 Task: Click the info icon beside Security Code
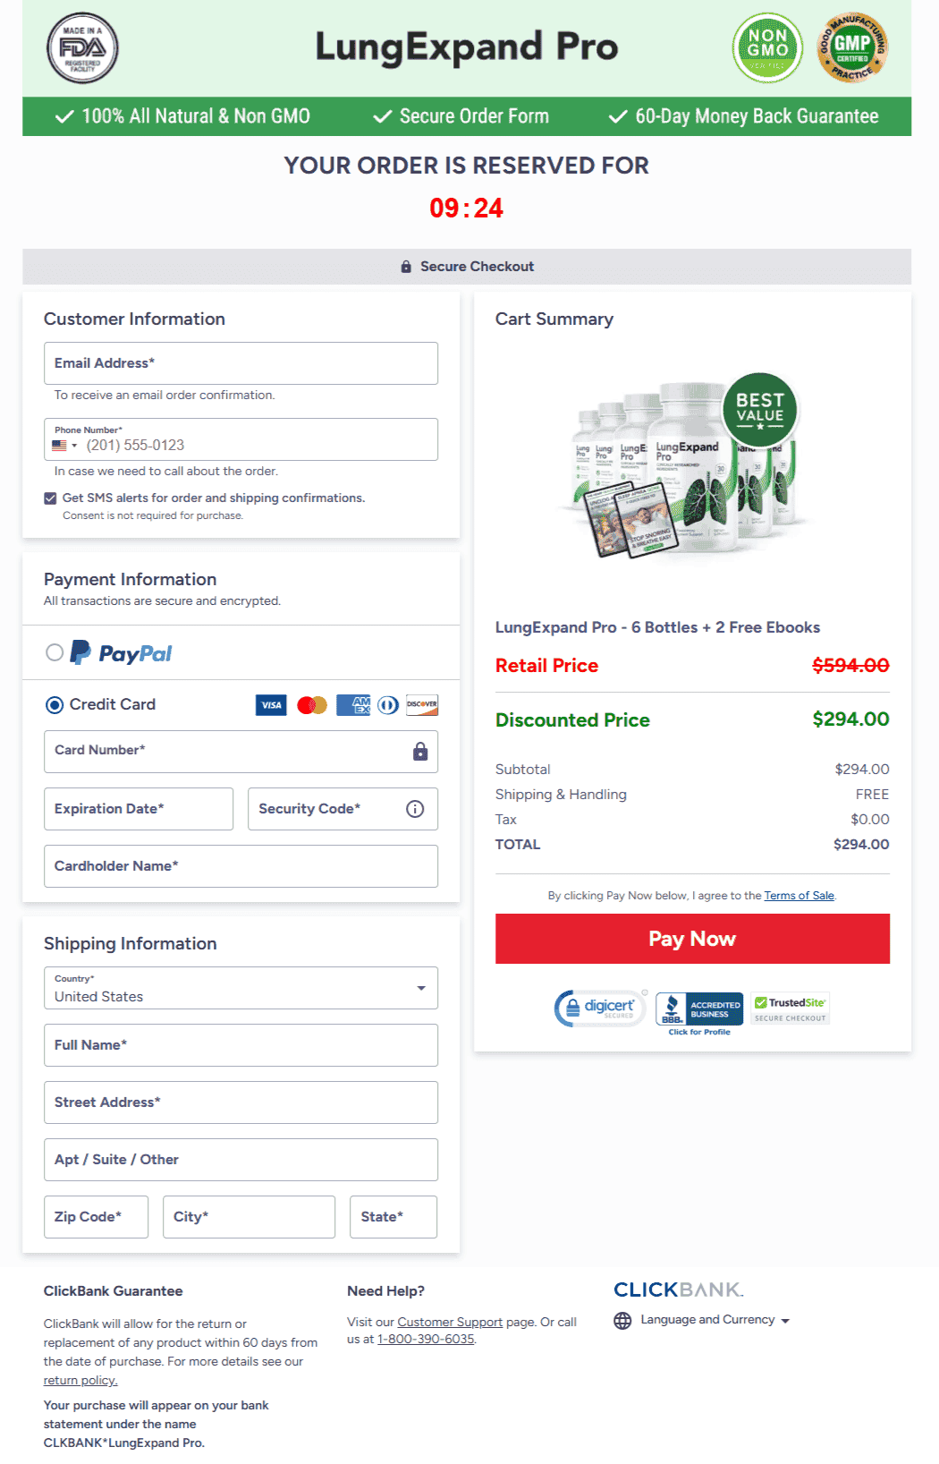pos(414,809)
